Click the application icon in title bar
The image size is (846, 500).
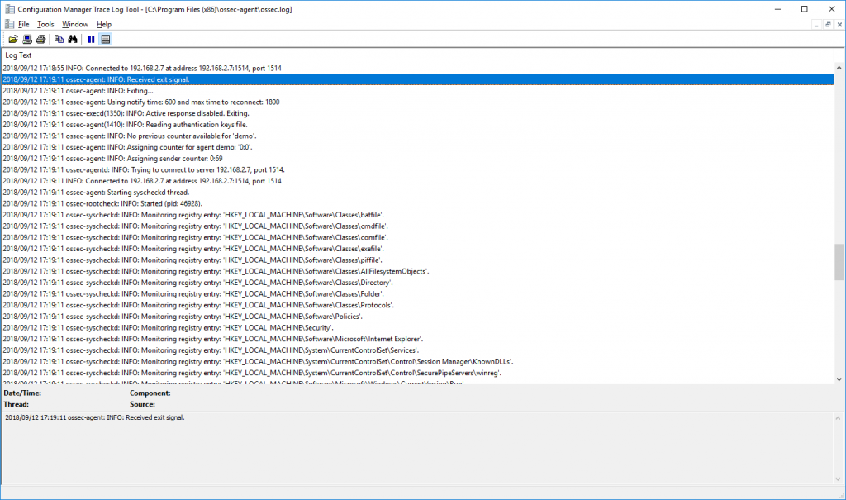(x=9, y=9)
